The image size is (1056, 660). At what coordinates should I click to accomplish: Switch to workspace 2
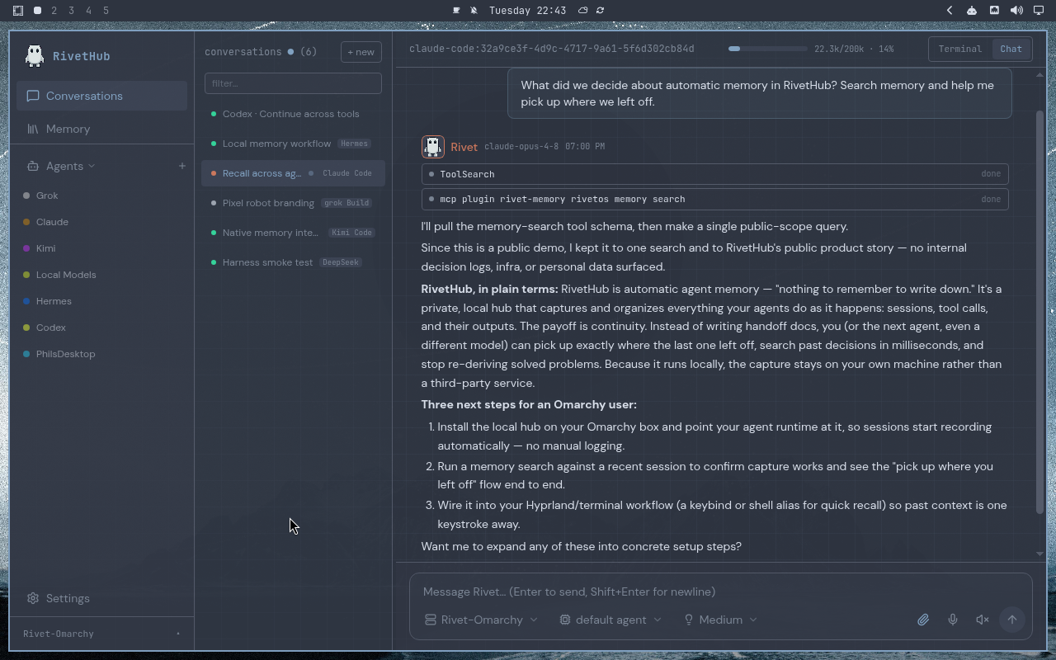(54, 11)
